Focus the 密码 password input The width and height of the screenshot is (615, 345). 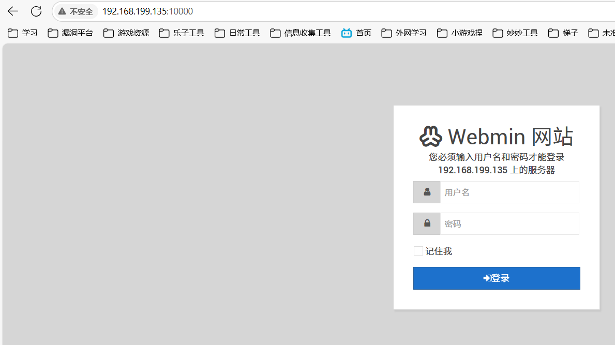click(509, 223)
